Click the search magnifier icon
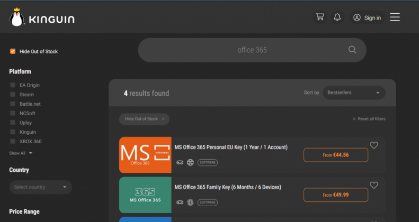Image resolution: width=419 pixels, height=222 pixels. pyautogui.click(x=352, y=50)
